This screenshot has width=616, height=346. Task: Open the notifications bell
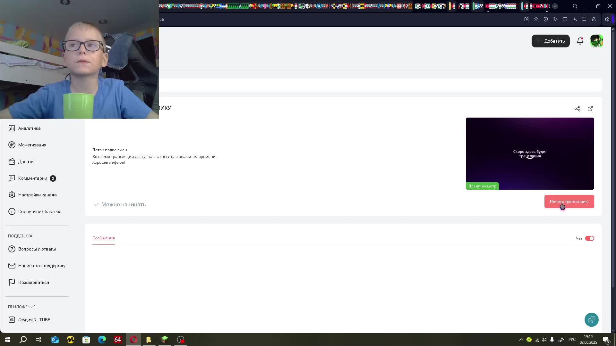[x=580, y=41]
